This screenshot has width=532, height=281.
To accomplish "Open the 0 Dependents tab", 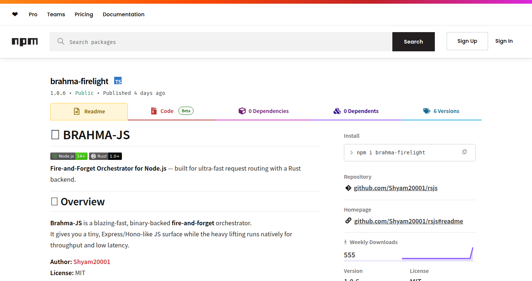I will pyautogui.click(x=356, y=111).
